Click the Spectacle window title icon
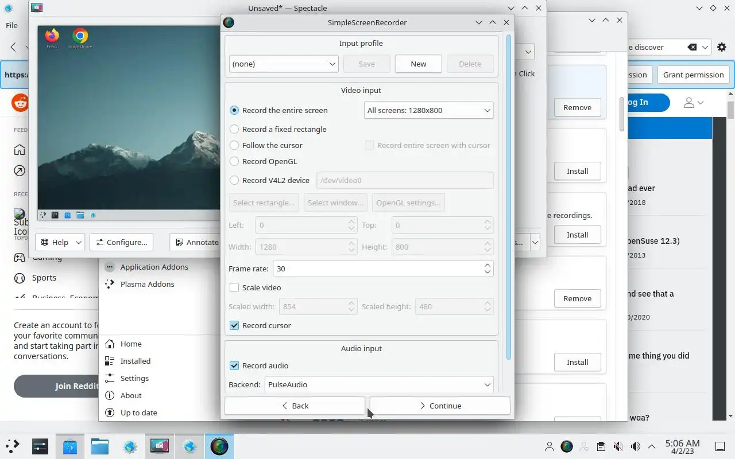The width and height of the screenshot is (735, 459). coord(36,8)
